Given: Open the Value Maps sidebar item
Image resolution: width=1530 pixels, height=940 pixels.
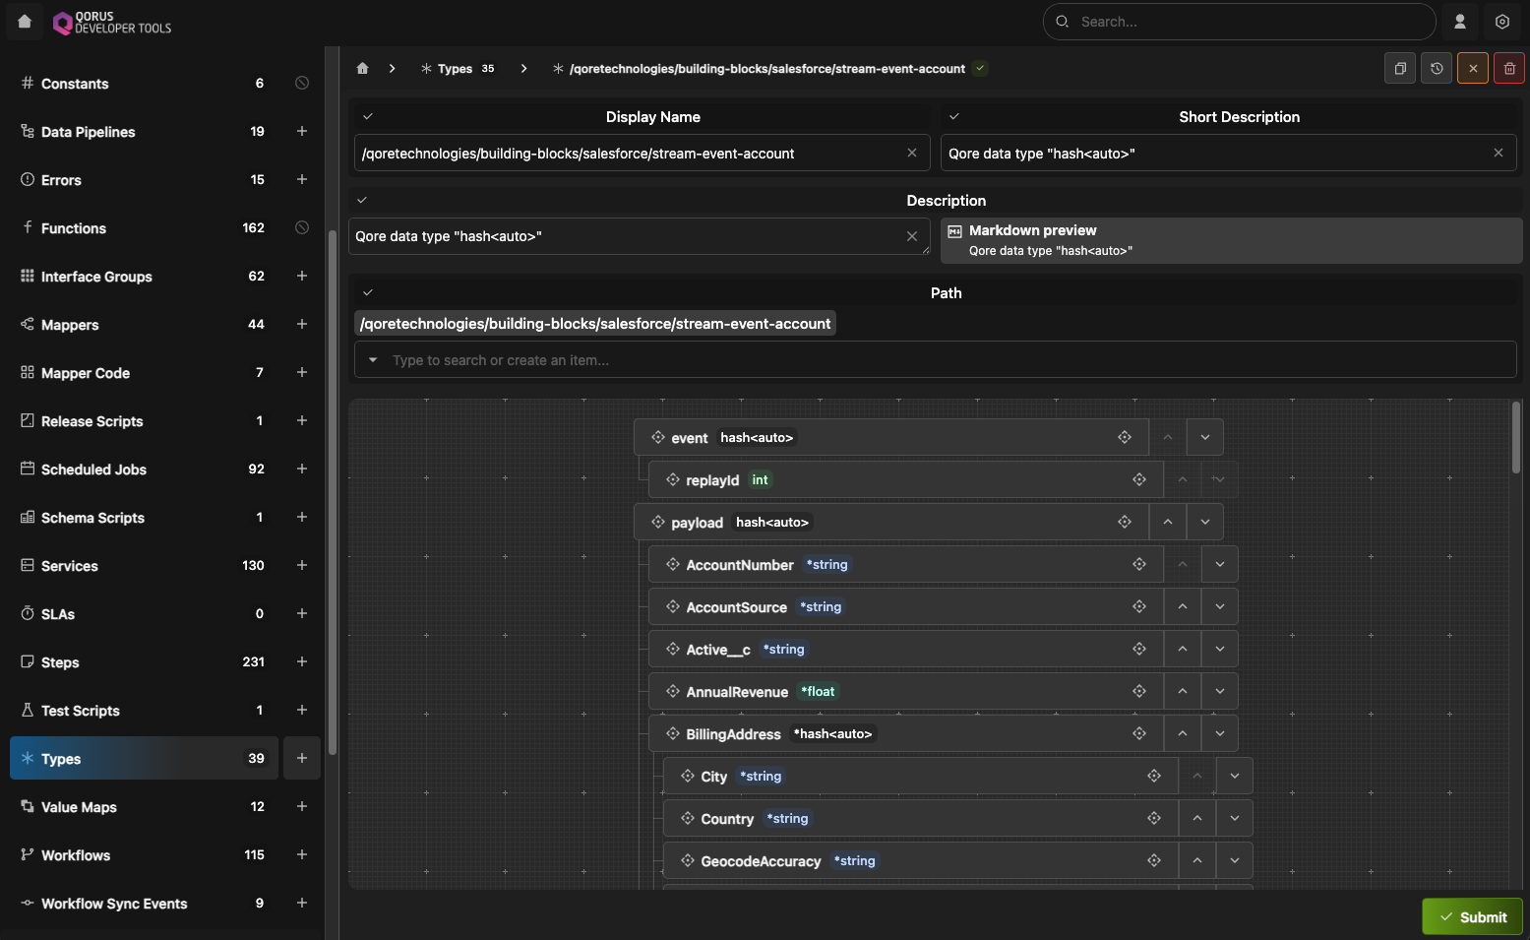Looking at the screenshot, I should [144, 807].
